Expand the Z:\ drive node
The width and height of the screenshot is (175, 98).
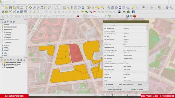[1, 44]
